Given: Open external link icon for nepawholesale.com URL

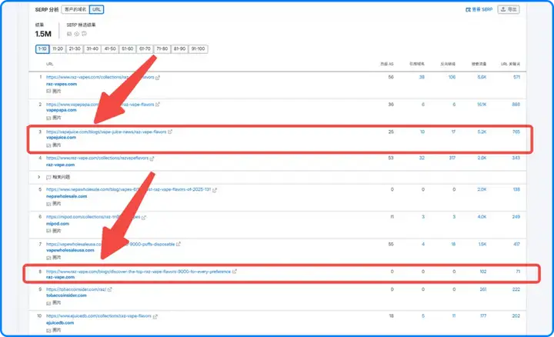Looking at the screenshot, I should click(x=215, y=190).
